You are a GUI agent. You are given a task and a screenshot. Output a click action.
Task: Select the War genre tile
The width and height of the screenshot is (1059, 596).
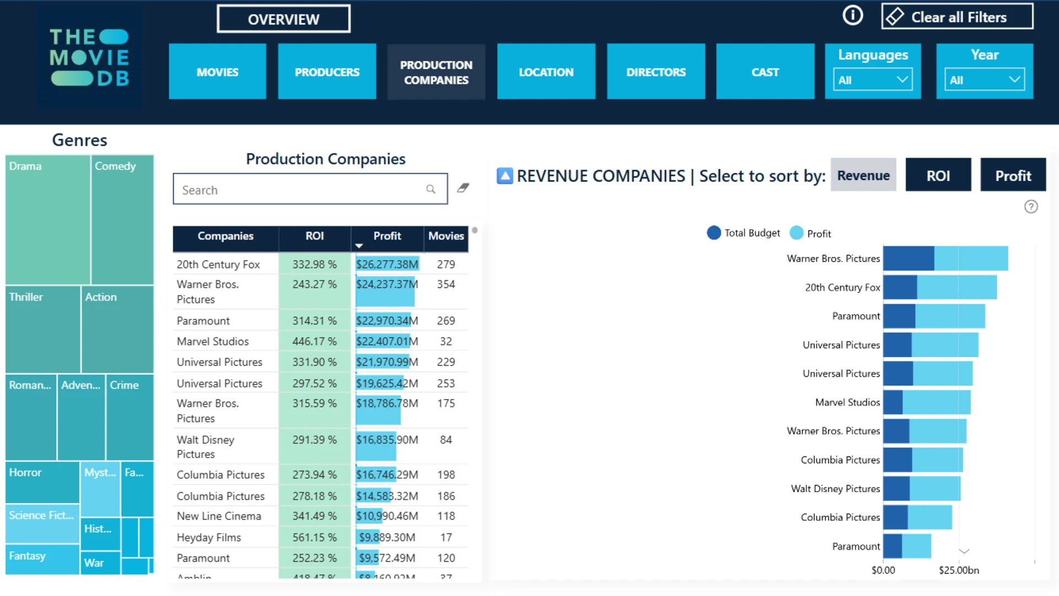[100, 563]
